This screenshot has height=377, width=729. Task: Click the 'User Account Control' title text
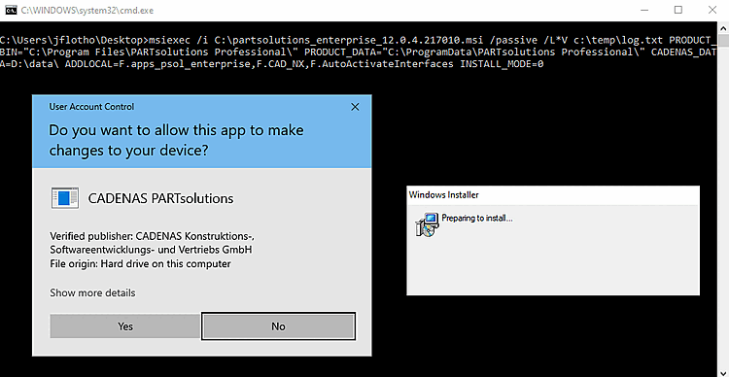click(91, 107)
